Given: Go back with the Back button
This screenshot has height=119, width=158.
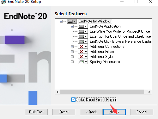Looking at the screenshot, I should pyautogui.click(x=91, y=112).
